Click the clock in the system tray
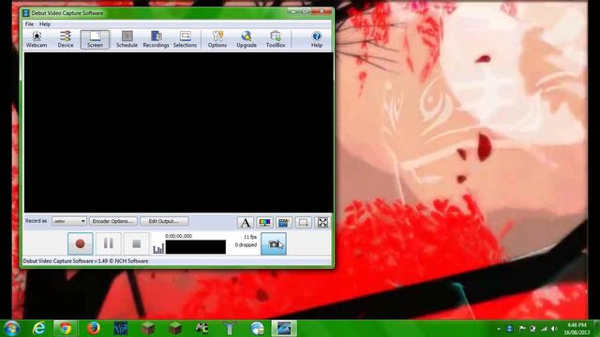The width and height of the screenshot is (600, 337). coord(577,329)
